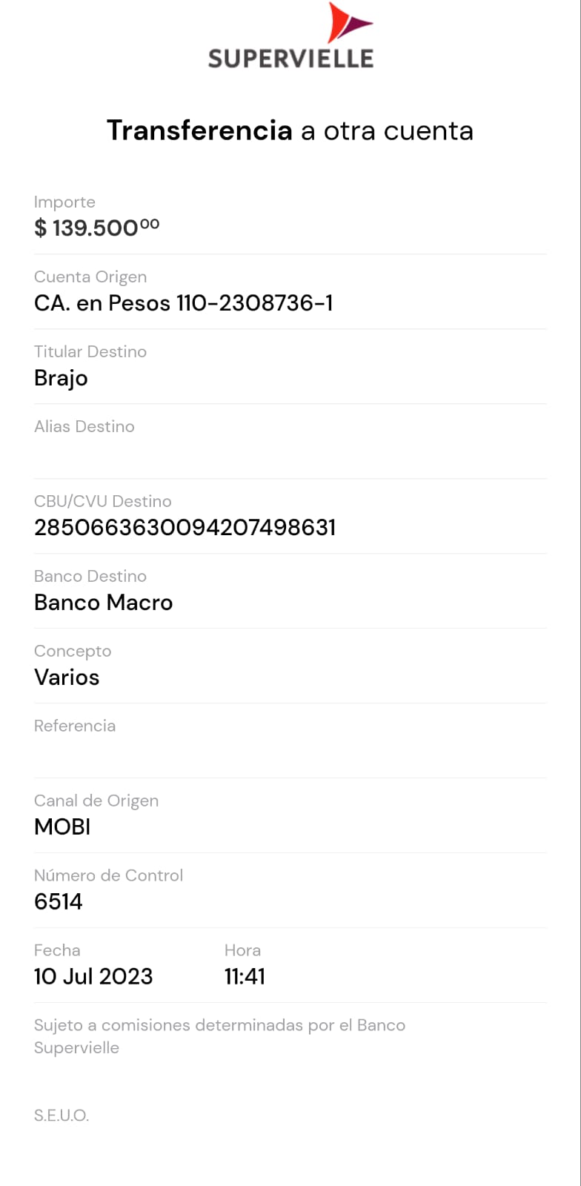Click the Hora label
Image resolution: width=581 pixels, height=1186 pixels.
tap(242, 950)
